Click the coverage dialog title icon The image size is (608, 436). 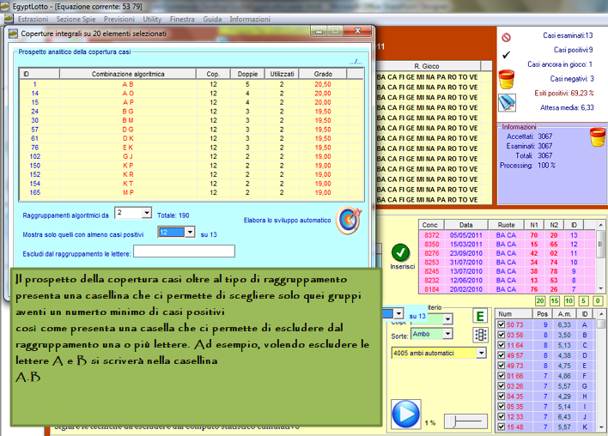point(13,33)
